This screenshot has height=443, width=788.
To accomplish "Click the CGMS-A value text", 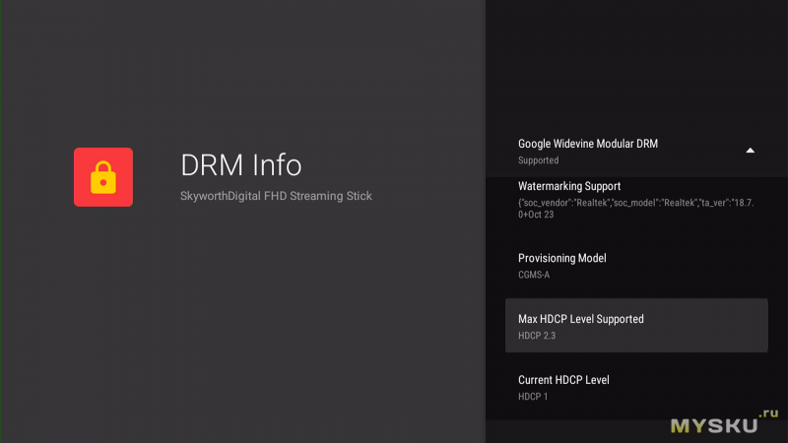I will click(534, 275).
